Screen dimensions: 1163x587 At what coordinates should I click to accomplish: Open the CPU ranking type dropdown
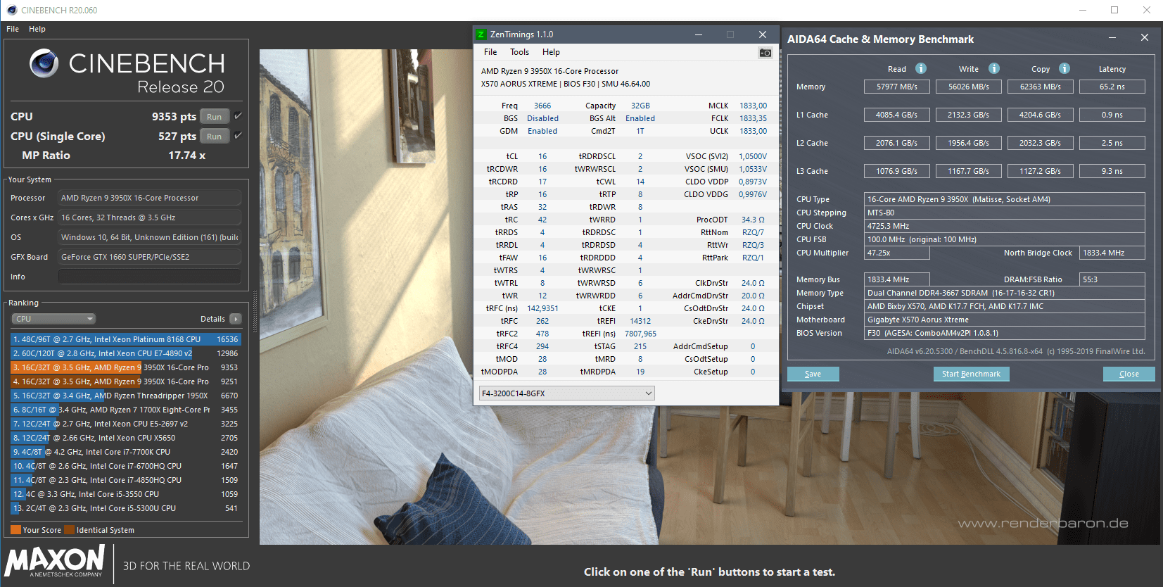(53, 319)
